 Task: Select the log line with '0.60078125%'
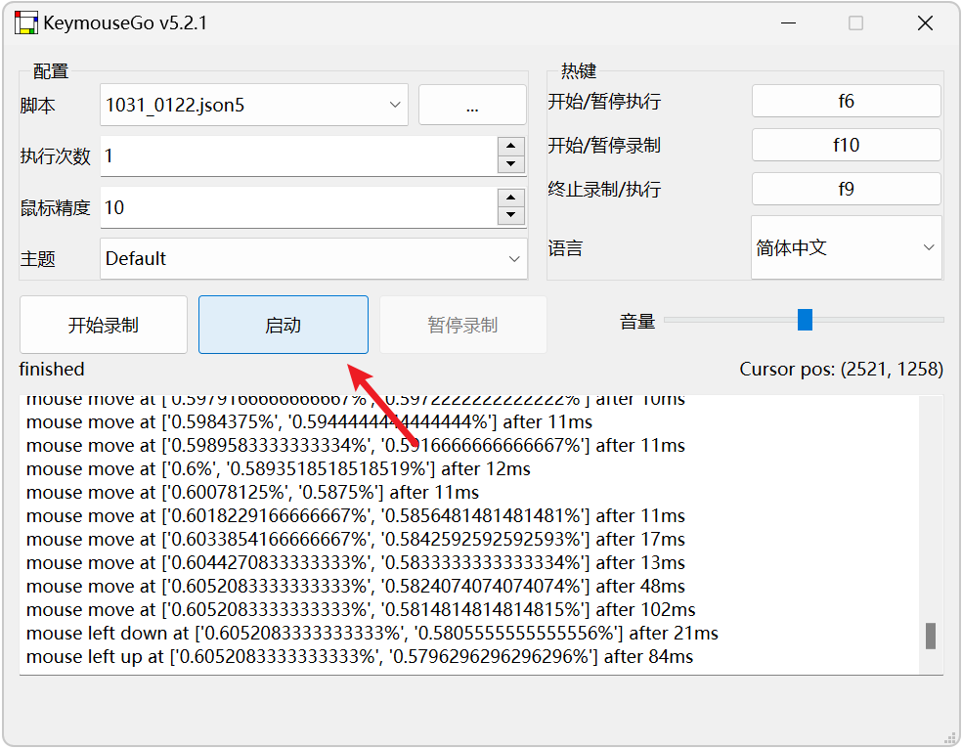coord(253,492)
